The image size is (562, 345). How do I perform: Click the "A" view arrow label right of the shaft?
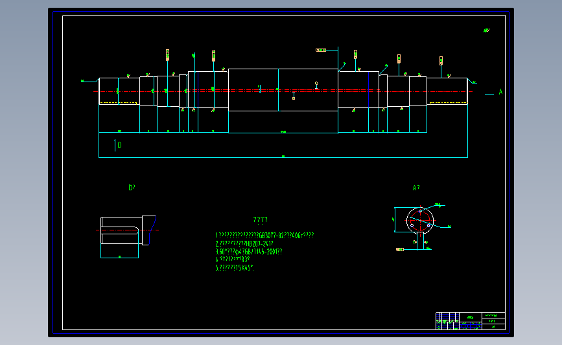(500, 92)
